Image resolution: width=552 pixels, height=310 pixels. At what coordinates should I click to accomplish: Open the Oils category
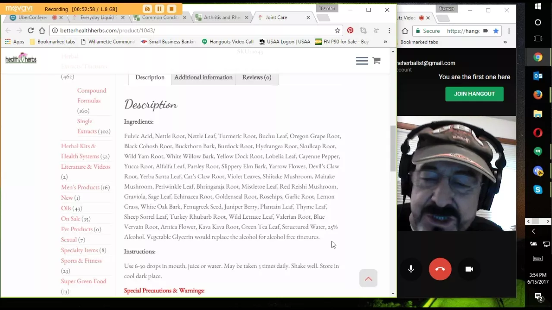[x=66, y=208]
